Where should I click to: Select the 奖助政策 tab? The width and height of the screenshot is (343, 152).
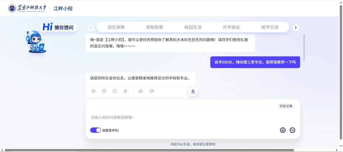[154, 27]
